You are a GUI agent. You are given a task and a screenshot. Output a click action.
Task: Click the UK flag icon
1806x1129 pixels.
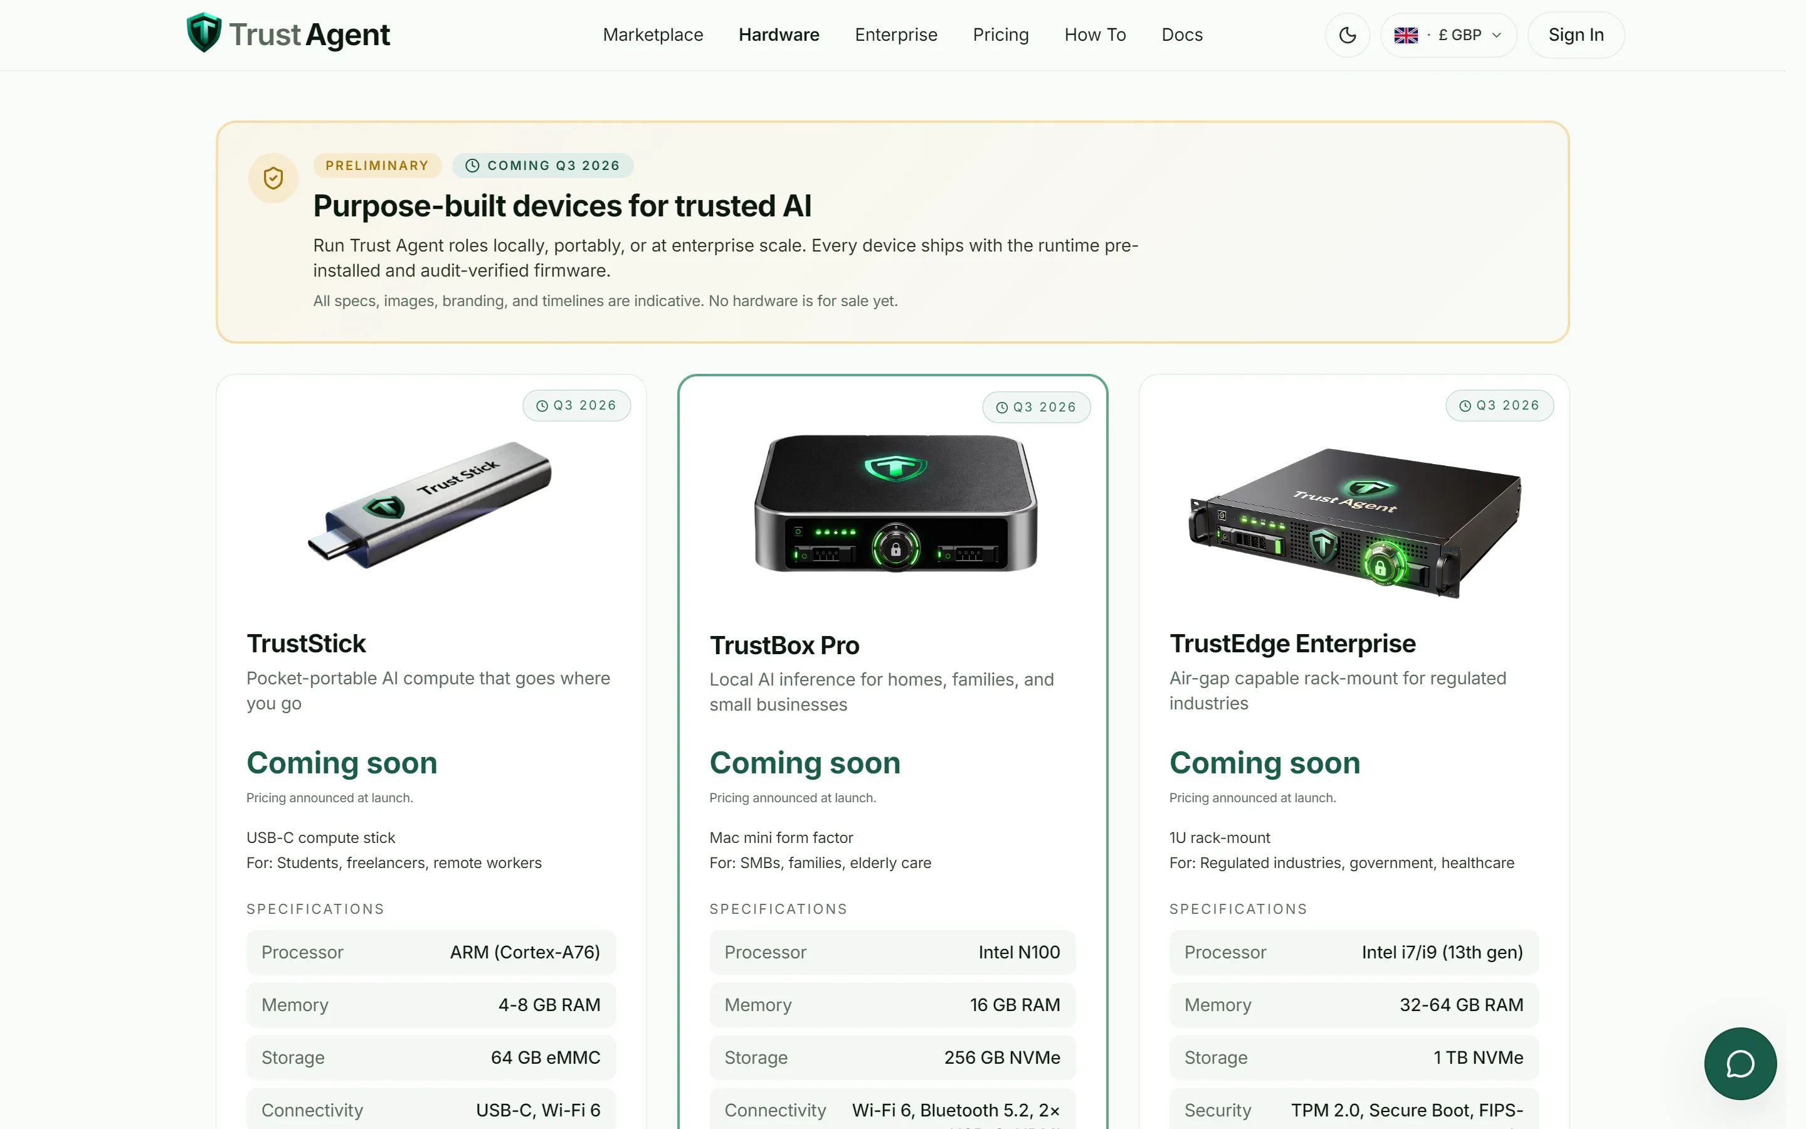1406,35
